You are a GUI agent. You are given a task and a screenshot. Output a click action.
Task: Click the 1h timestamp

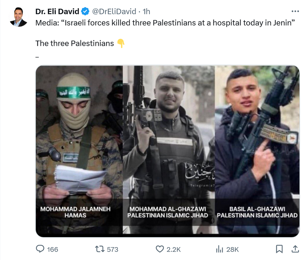click(146, 11)
